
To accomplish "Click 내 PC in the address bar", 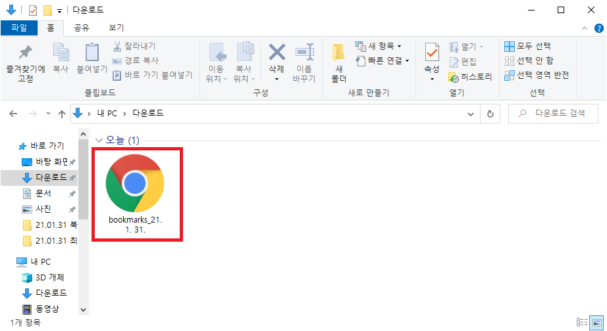I will tap(107, 114).
